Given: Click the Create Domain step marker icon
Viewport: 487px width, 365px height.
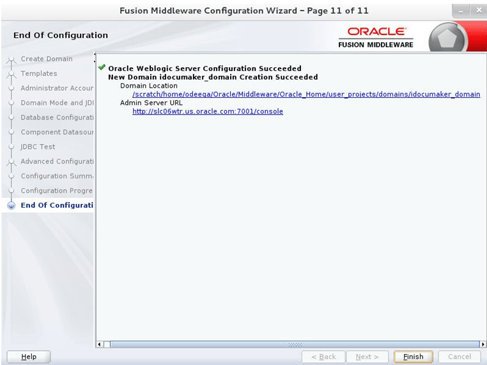Looking at the screenshot, I should 11,59.
